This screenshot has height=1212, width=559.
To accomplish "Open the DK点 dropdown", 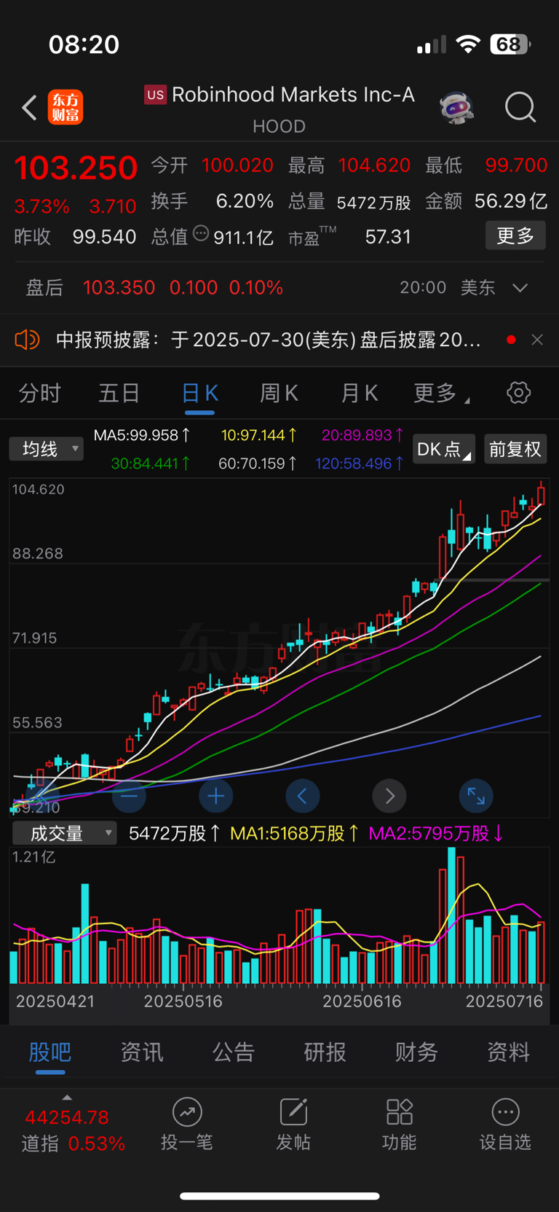I will point(443,449).
